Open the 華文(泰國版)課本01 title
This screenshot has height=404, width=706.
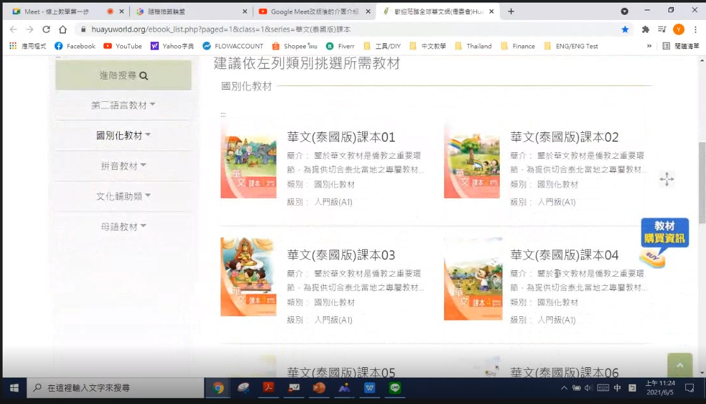[x=341, y=137]
